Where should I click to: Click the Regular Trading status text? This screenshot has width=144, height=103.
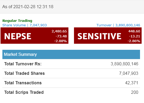click(17, 21)
